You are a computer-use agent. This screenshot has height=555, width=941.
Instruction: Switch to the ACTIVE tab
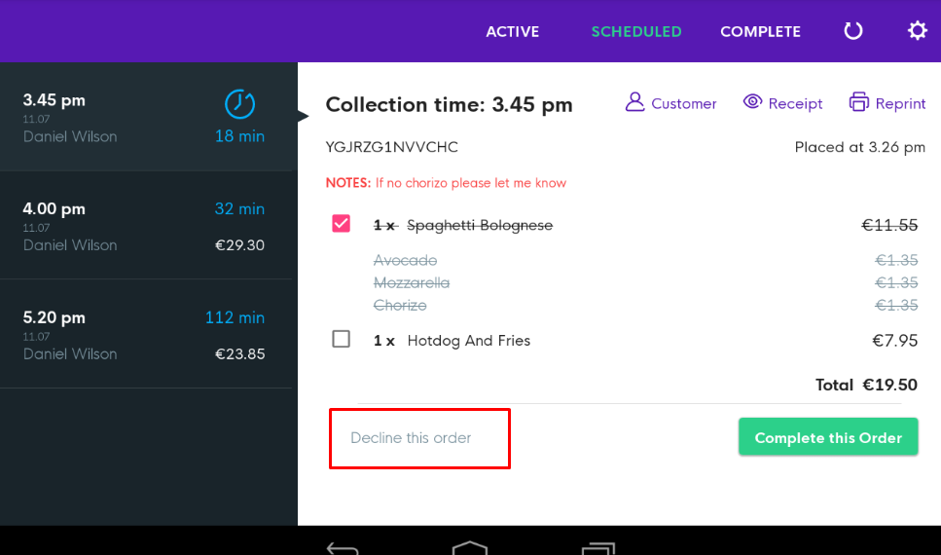513,31
